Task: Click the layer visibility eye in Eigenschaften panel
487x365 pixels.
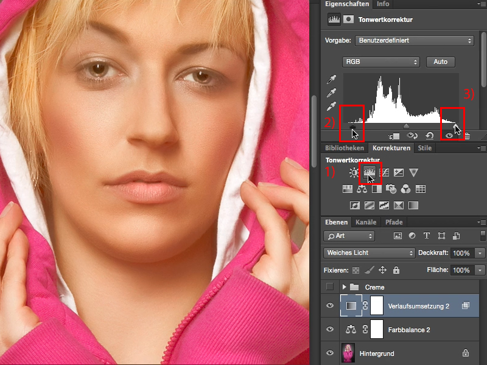Action: click(x=448, y=135)
